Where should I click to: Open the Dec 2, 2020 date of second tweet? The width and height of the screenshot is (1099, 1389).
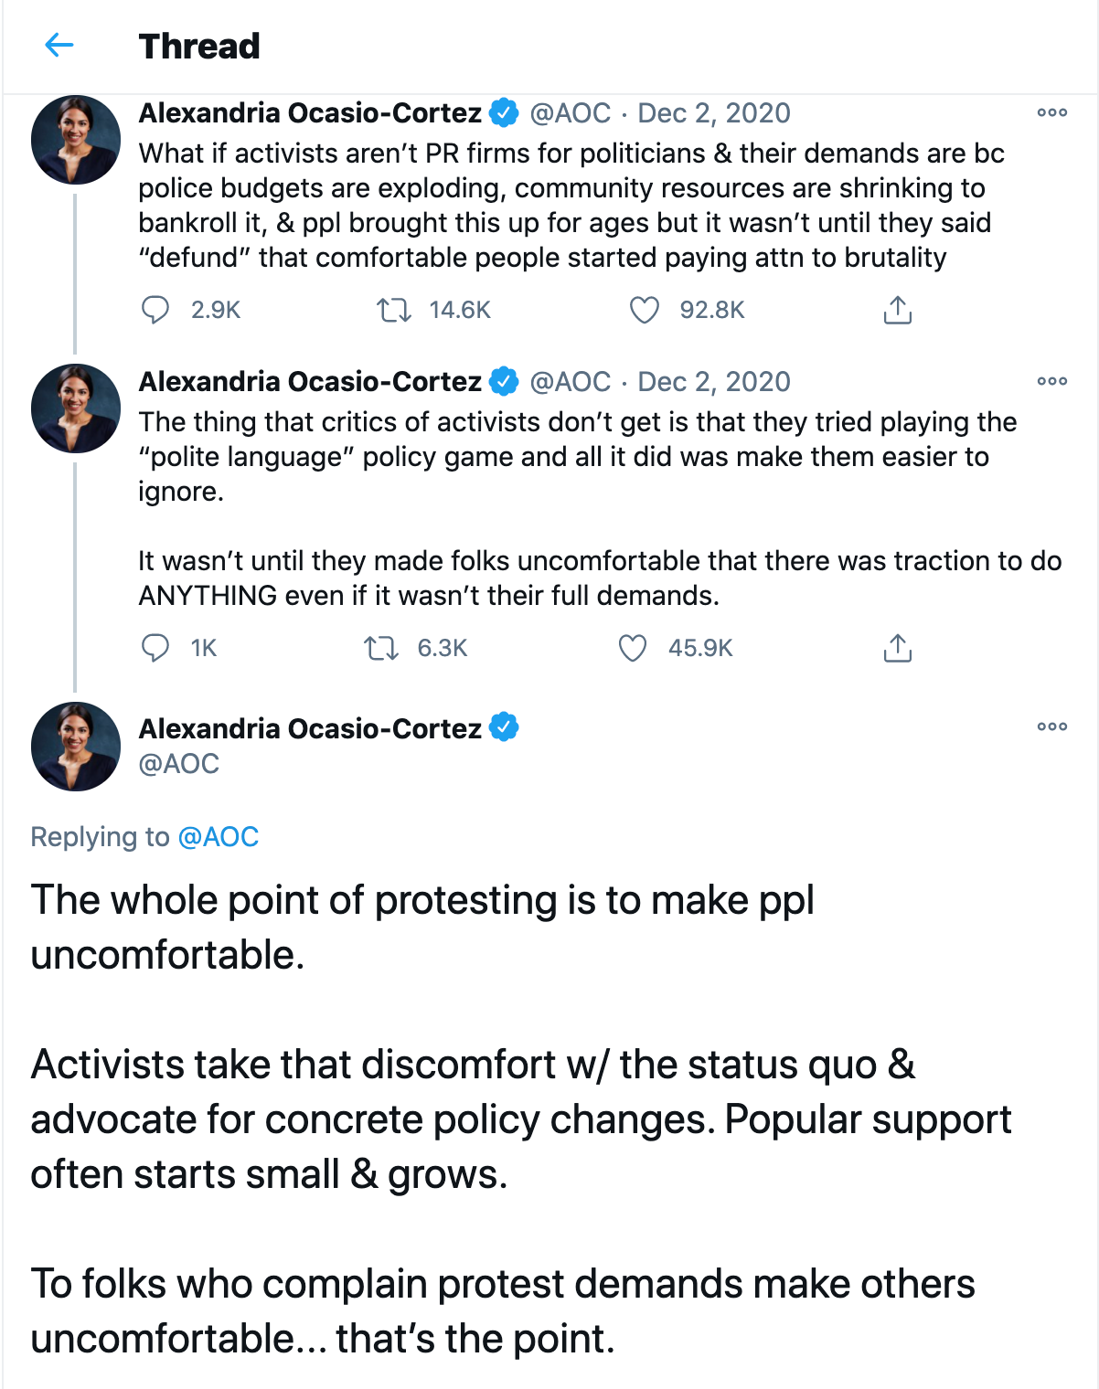[x=714, y=382]
